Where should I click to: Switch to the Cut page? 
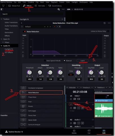click(x=89, y=132)
